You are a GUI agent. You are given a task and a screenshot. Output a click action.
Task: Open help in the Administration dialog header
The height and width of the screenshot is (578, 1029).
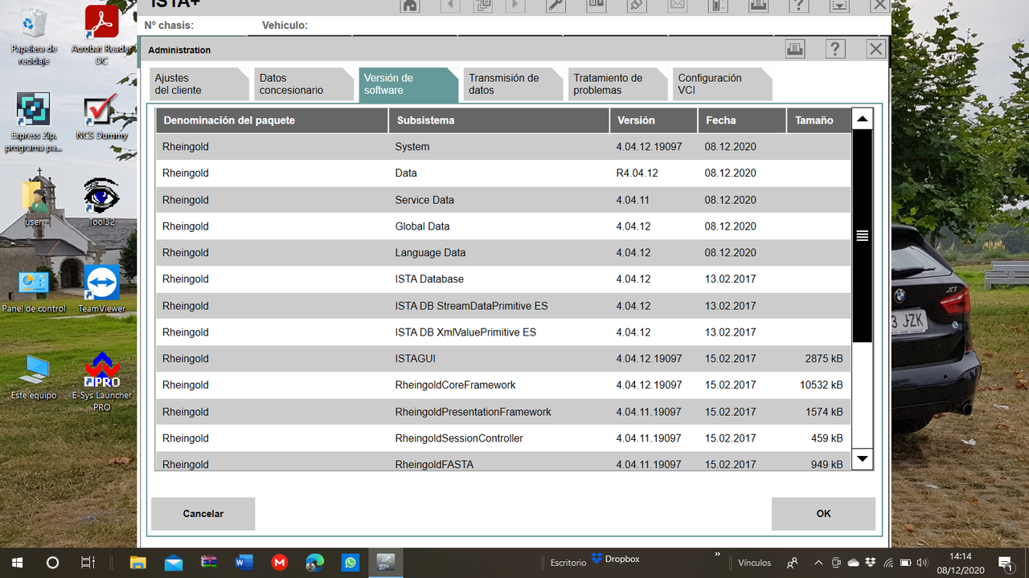(835, 49)
